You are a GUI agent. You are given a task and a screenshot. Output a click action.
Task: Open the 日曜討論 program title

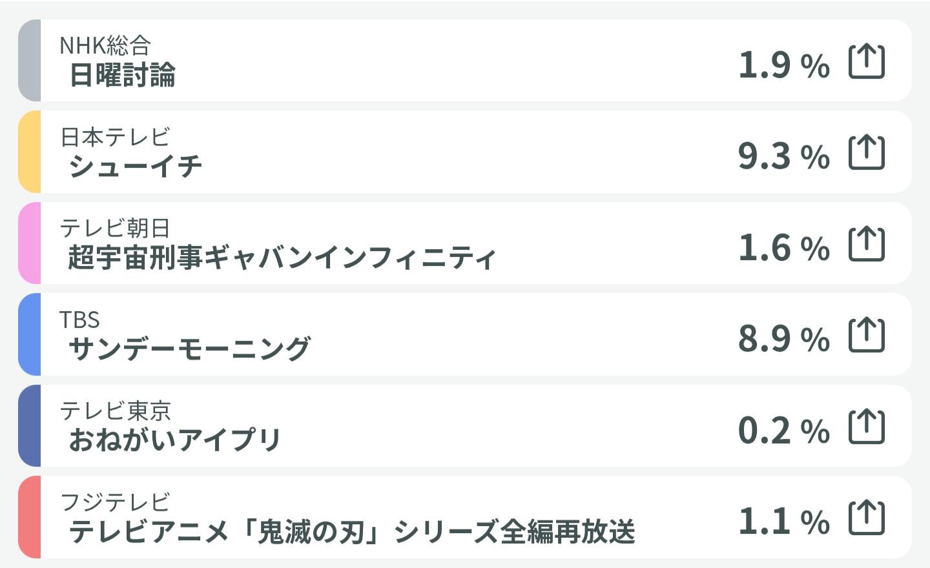click(x=122, y=76)
